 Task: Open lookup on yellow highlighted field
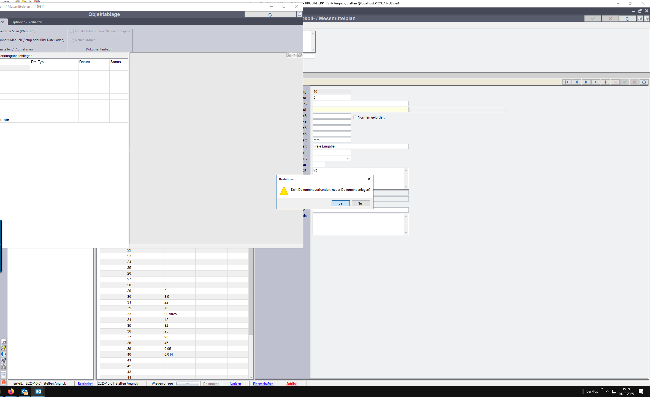tap(406, 110)
